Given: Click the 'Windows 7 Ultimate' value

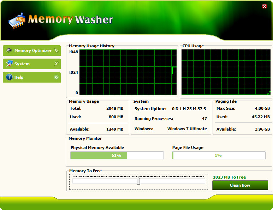Looking at the screenshot, I should point(187,129).
